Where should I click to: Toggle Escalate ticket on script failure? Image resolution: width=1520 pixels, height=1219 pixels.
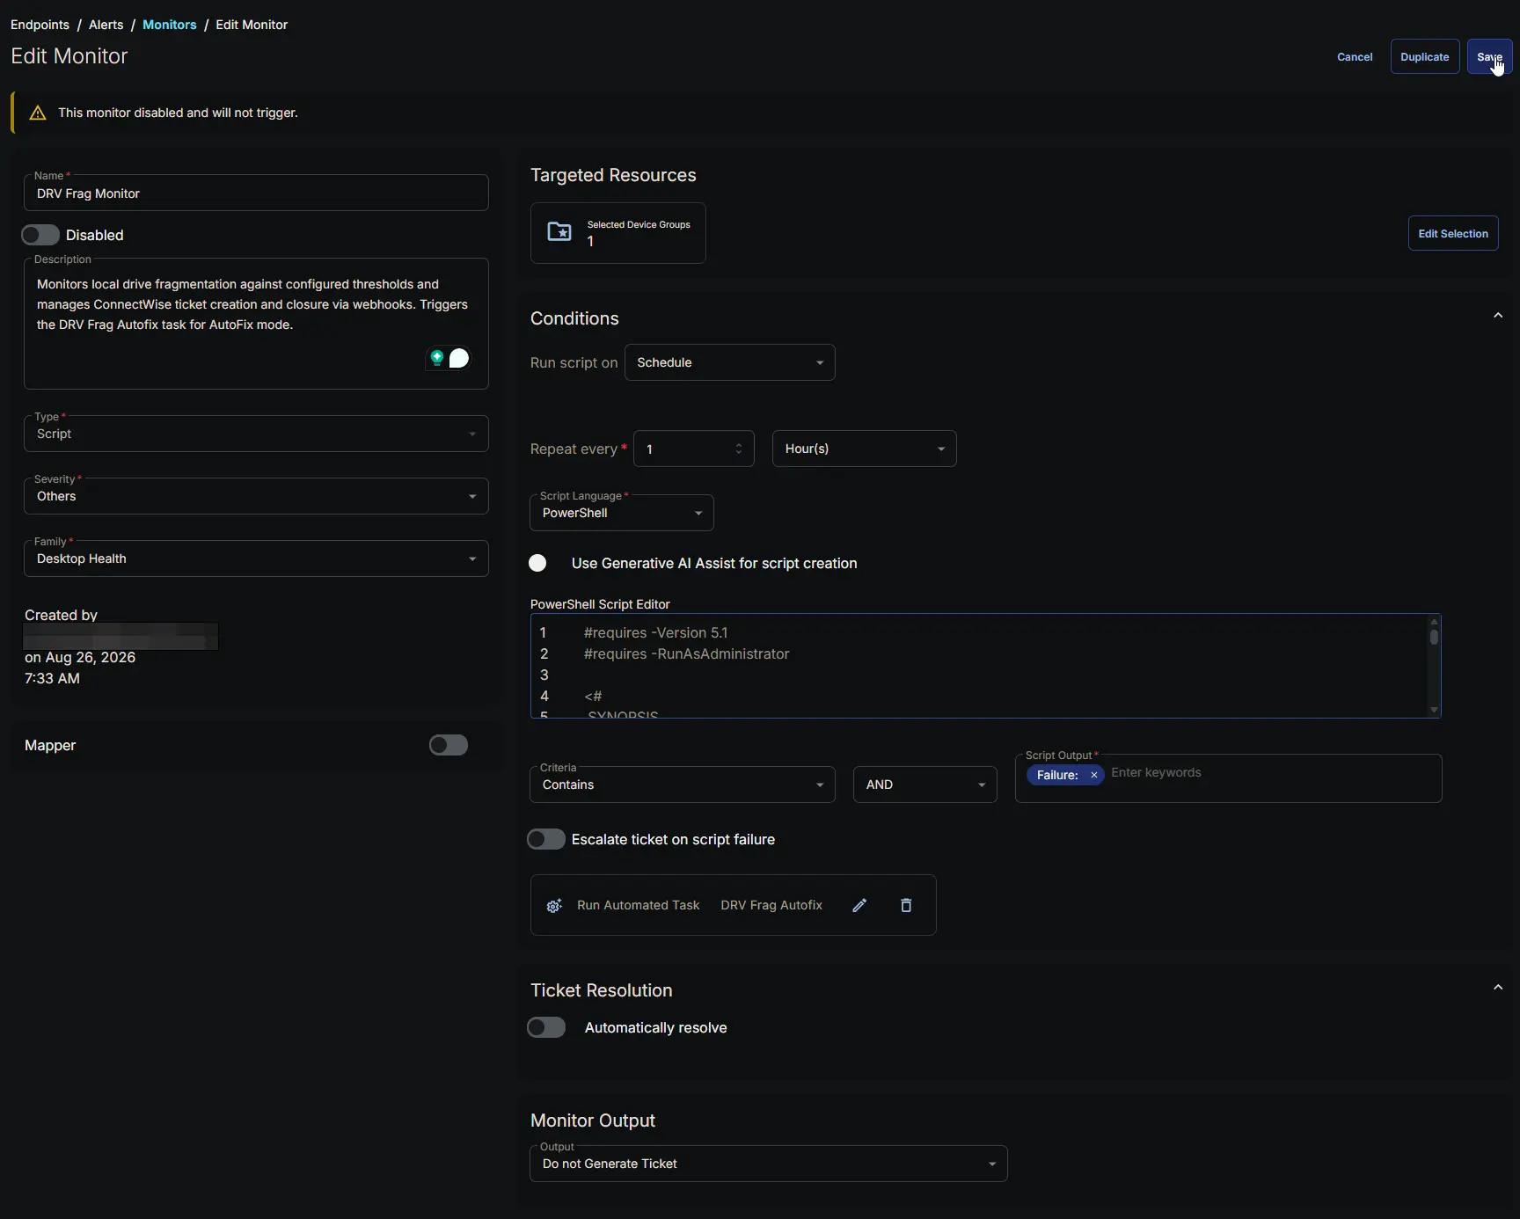coord(546,839)
